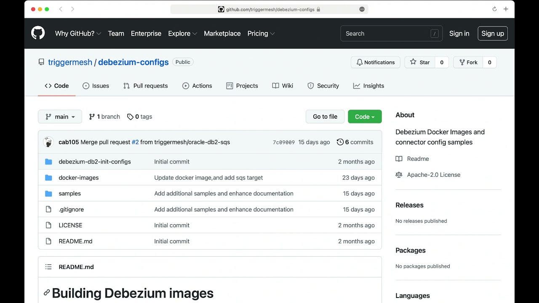Open the docker-images folder link
539x303 pixels.
[x=79, y=178]
